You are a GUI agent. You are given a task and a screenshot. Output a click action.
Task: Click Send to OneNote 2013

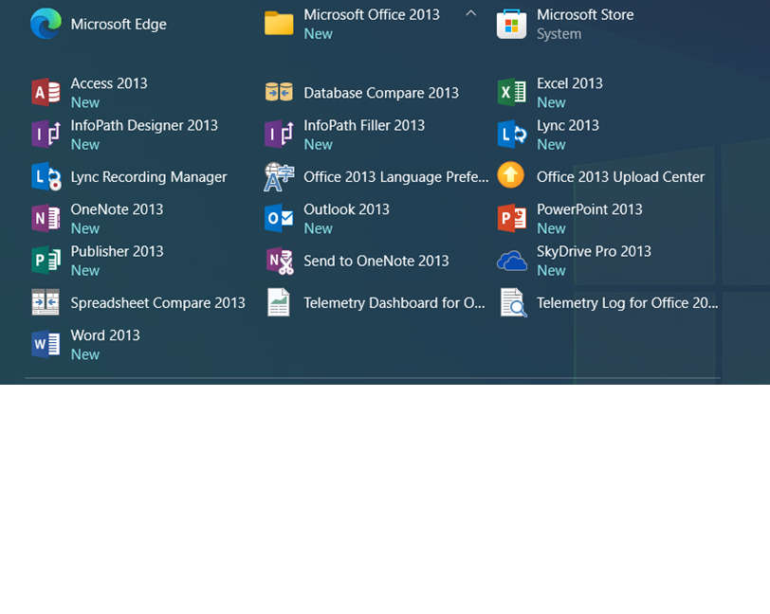coord(376,262)
